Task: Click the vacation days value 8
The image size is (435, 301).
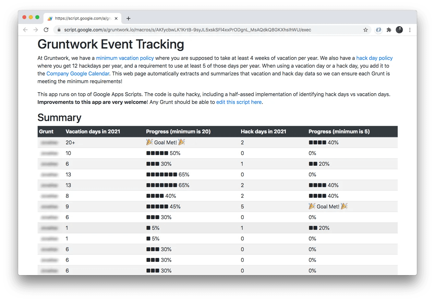Action: (x=67, y=196)
